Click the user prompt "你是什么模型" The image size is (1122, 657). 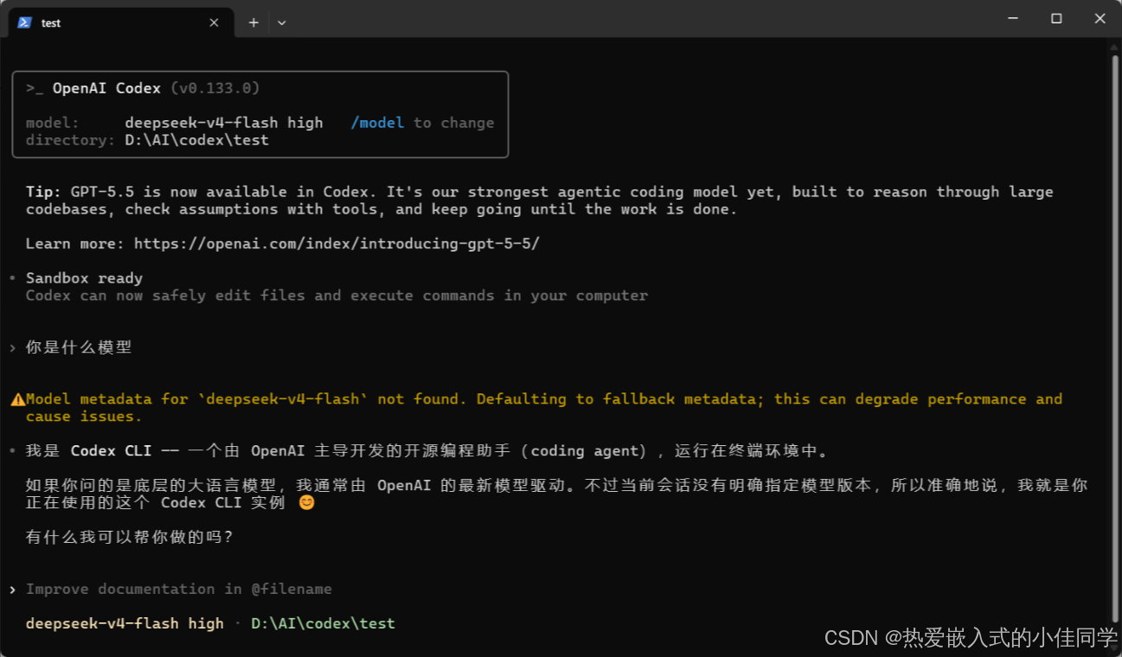click(79, 348)
